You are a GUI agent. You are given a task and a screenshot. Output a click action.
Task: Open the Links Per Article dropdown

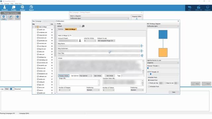(x=90, y=41)
